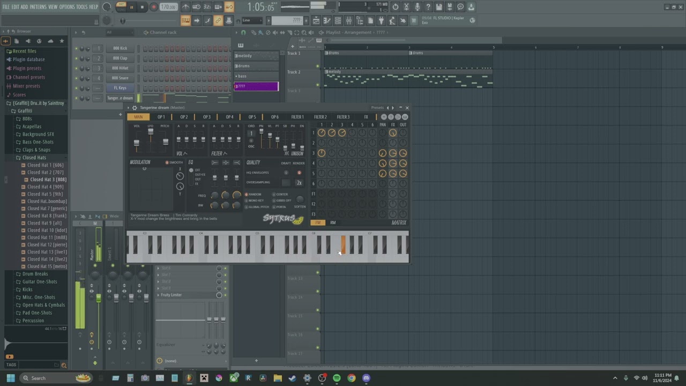Select the bass pattern in picker
The height and width of the screenshot is (386, 686).
click(x=256, y=76)
